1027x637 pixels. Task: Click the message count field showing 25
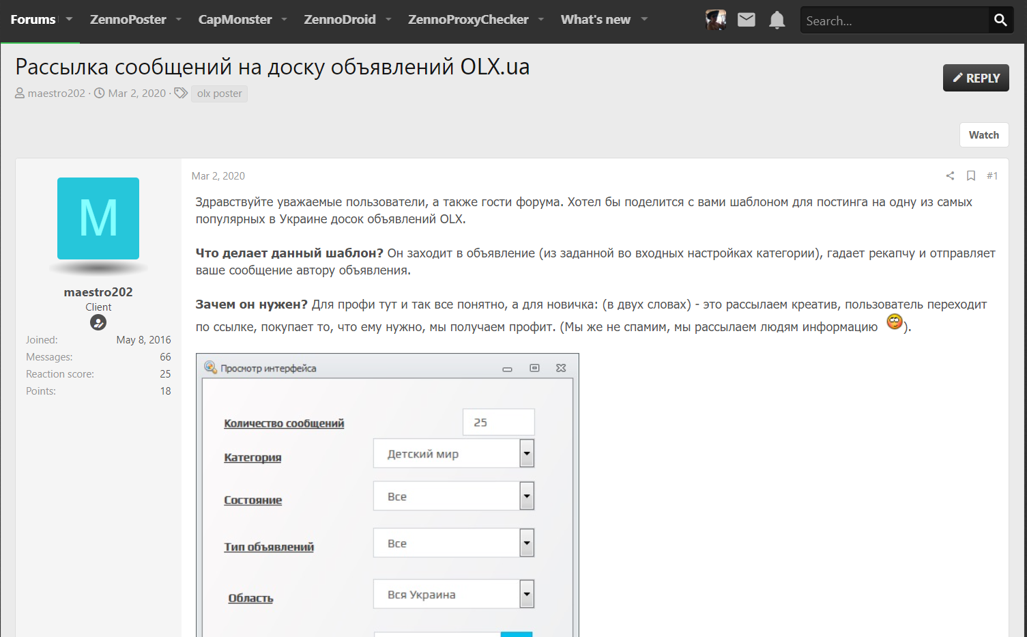click(498, 422)
